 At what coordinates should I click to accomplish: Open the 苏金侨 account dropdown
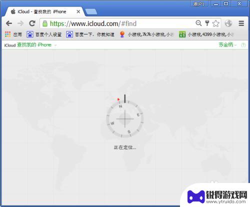pyautogui.click(x=227, y=45)
